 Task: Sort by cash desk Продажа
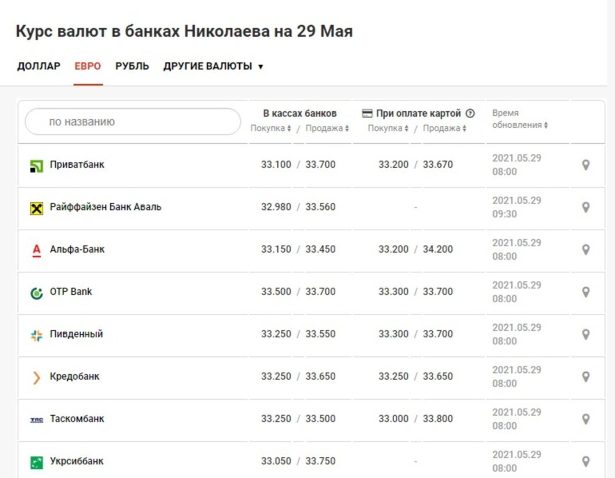(327, 129)
